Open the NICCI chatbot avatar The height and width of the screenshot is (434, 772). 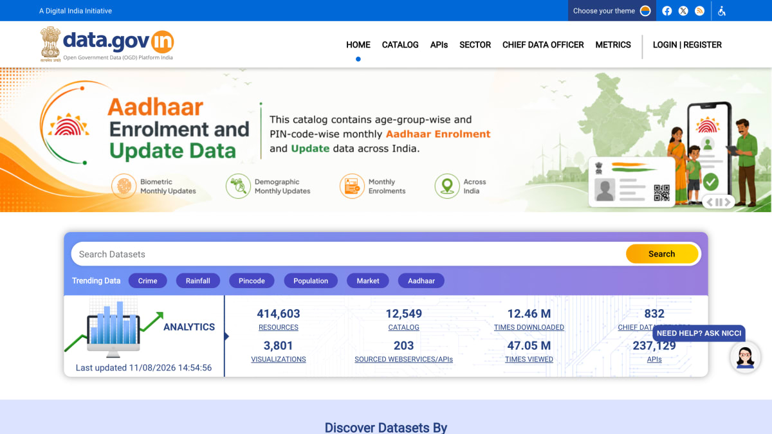(745, 357)
